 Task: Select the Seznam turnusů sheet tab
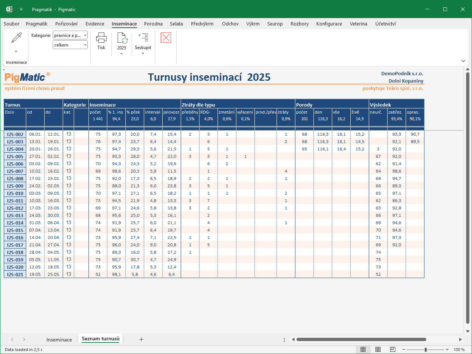(x=101, y=339)
